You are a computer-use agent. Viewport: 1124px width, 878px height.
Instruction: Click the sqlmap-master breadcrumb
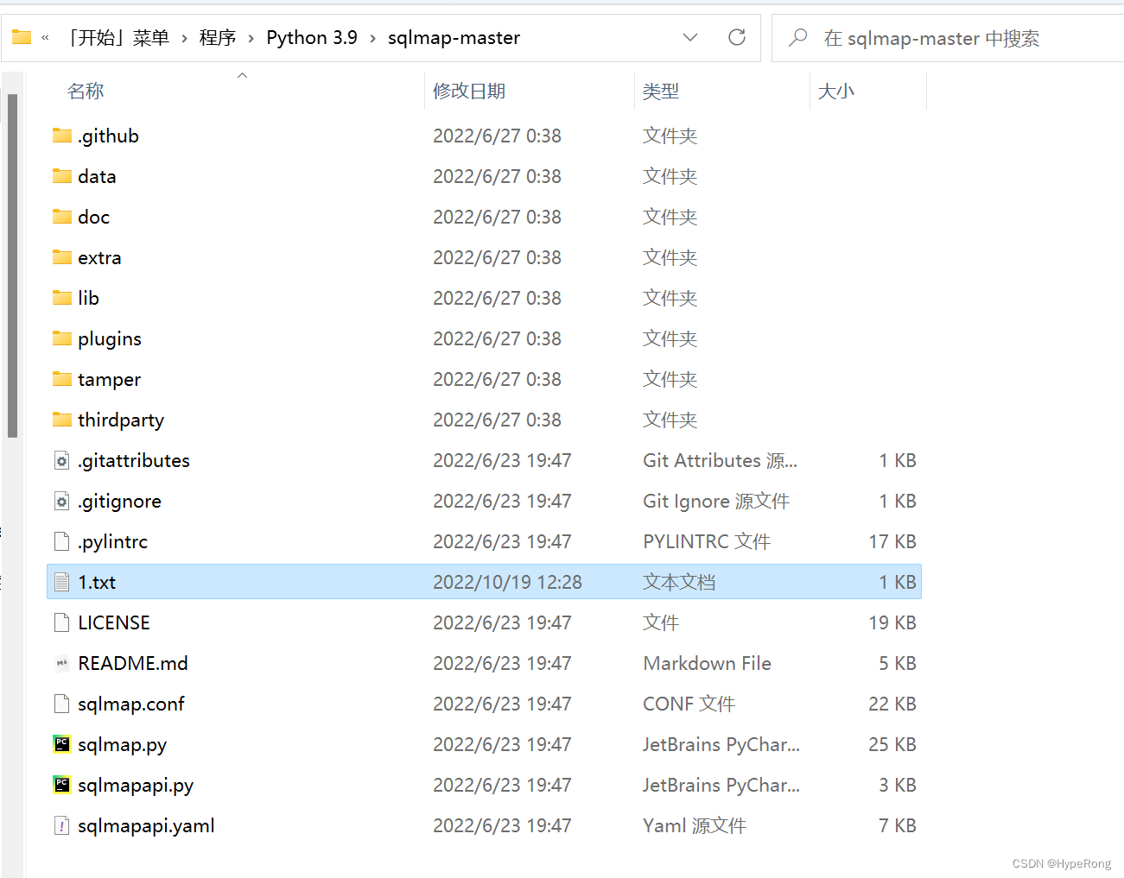pos(454,37)
